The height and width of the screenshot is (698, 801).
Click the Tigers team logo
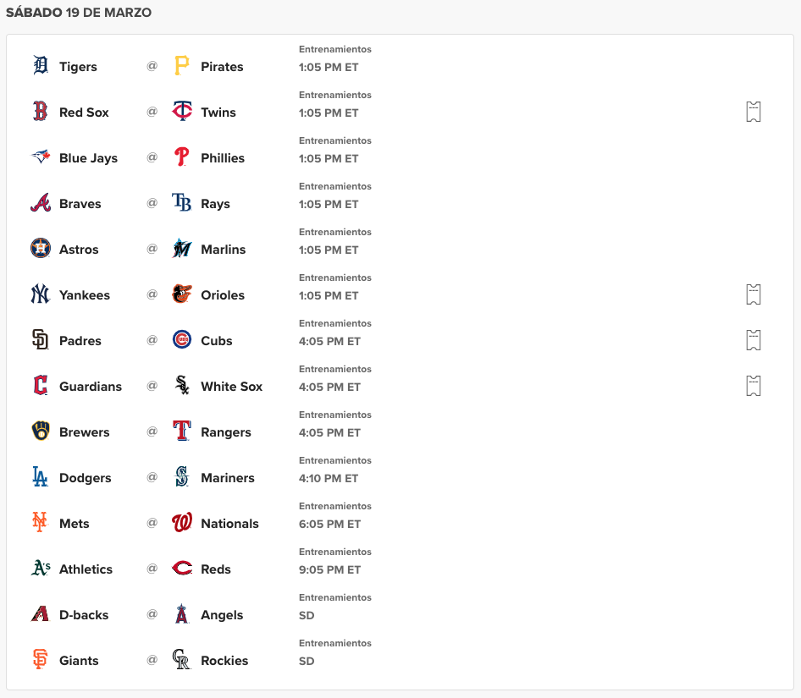pos(40,66)
